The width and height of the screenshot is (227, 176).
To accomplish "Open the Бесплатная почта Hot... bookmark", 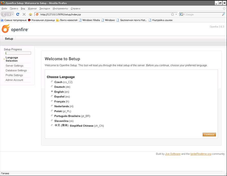I will [132, 20].
